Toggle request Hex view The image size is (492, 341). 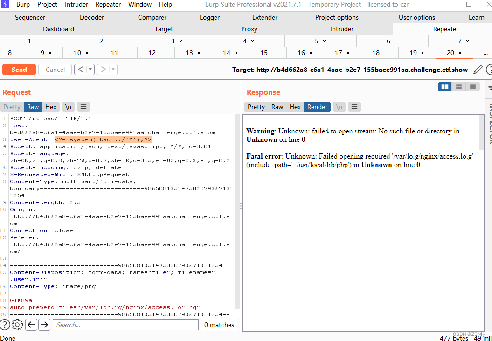pyautogui.click(x=51, y=107)
